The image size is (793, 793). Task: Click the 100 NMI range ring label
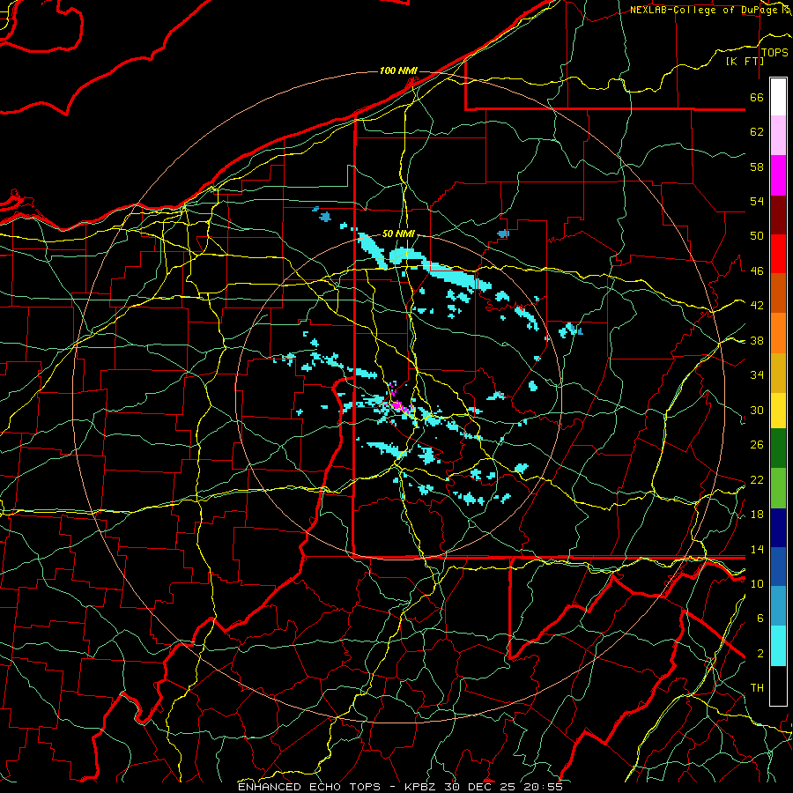[x=398, y=70]
